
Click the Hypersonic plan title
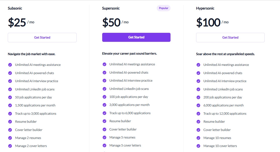pos(205,8)
